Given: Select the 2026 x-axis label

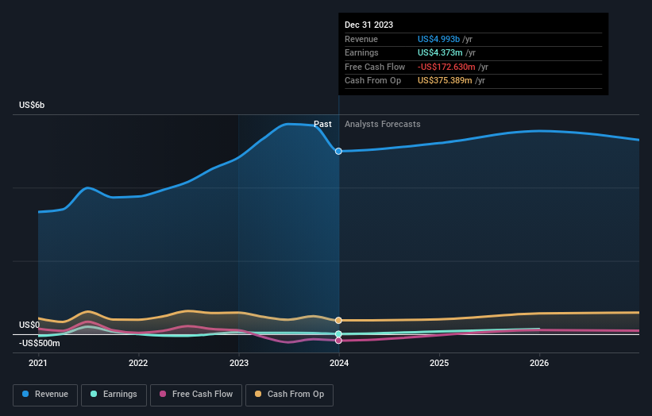Looking at the screenshot, I should (539, 363).
